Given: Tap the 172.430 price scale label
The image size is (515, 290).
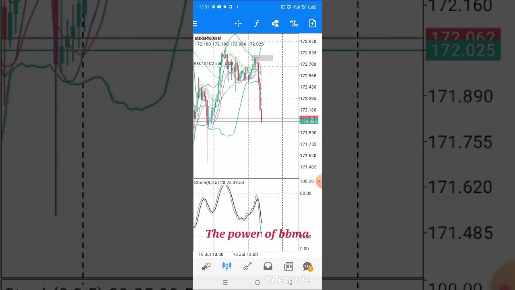Looking at the screenshot, I should coord(308,87).
